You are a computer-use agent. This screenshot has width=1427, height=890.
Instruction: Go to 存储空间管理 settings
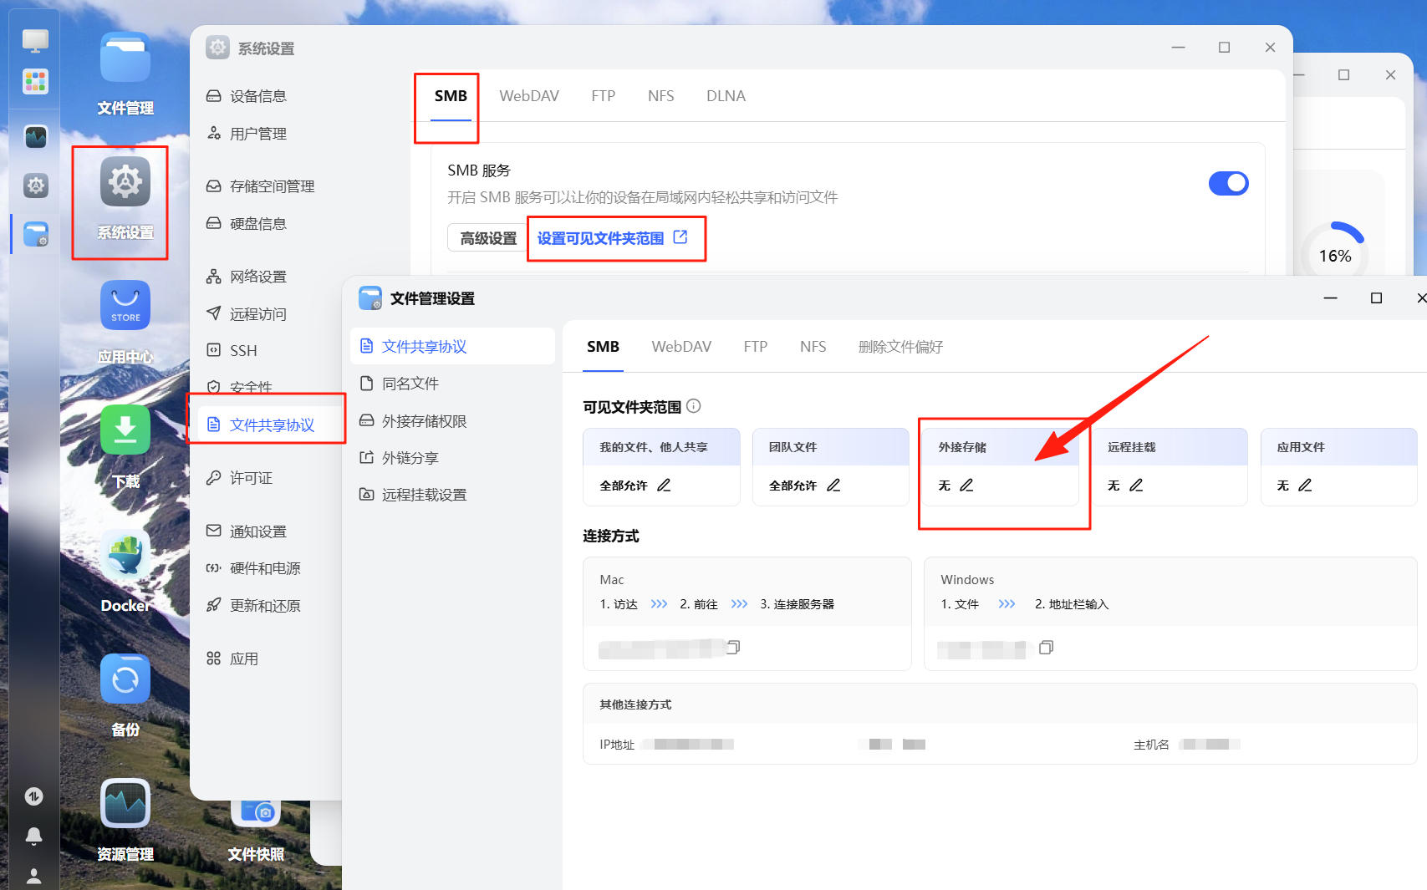[271, 186]
